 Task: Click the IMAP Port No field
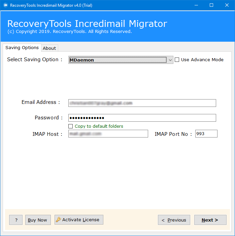click(x=206, y=134)
